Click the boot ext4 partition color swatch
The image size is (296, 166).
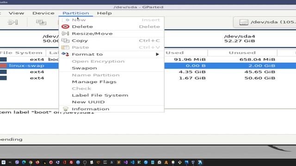click(3, 59)
